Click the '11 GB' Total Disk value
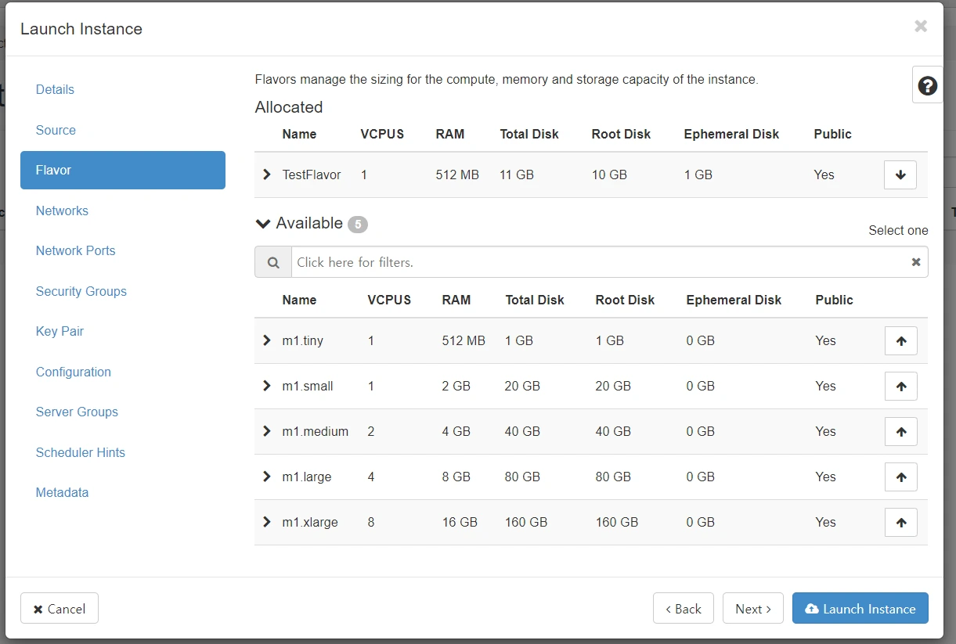 pos(517,174)
